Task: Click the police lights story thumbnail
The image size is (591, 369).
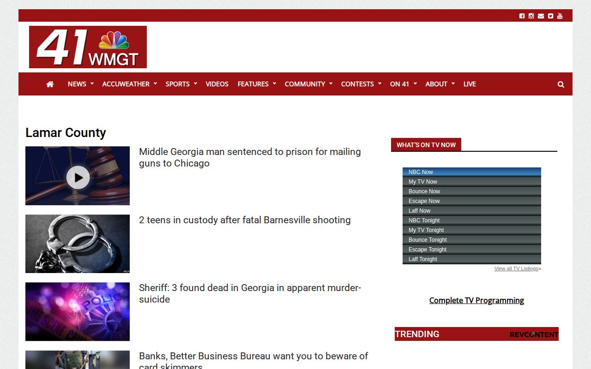Action: pos(78,312)
